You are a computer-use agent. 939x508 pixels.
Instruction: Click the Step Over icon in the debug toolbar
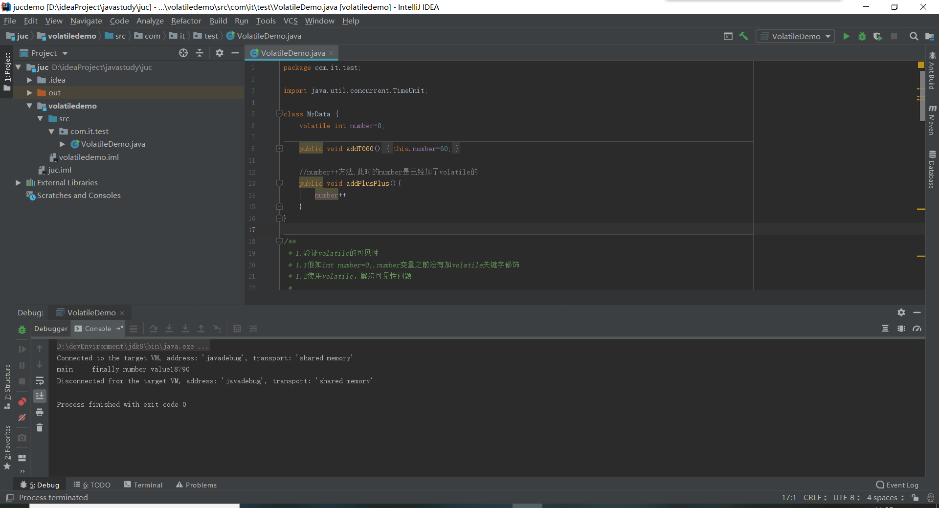pyautogui.click(x=154, y=329)
